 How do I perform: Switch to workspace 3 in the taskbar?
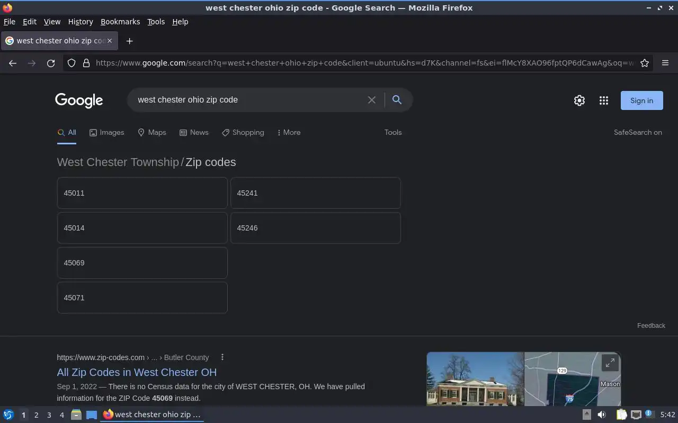point(49,415)
